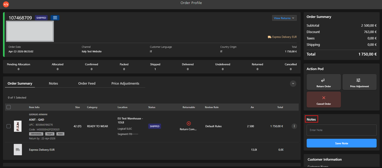
Task: Click the UPC : 8056643186276 text
Action: (x=41, y=125)
